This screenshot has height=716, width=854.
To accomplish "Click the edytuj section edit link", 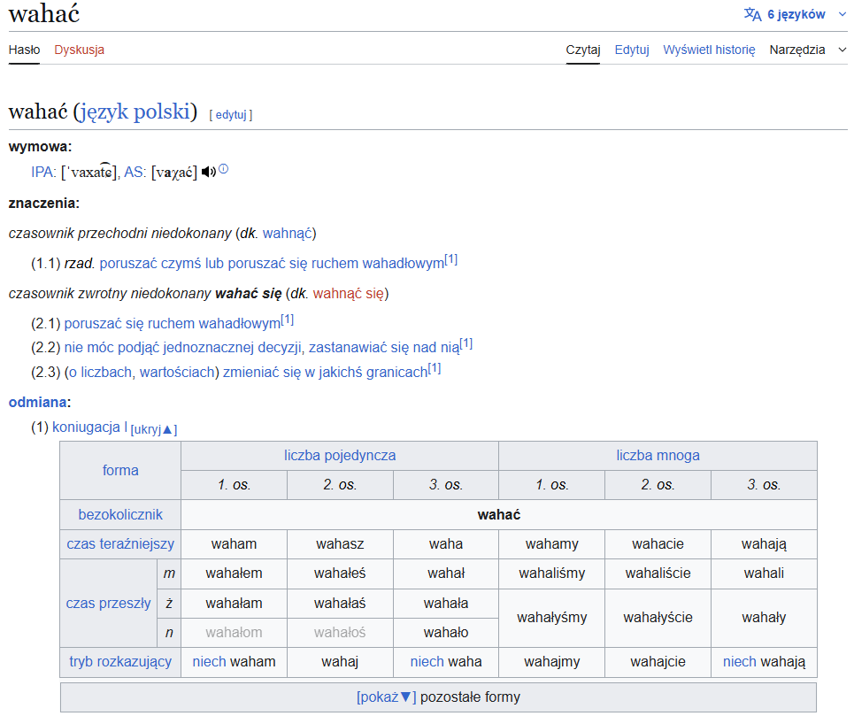I will (x=231, y=114).
